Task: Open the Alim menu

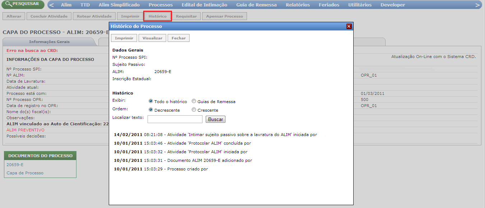Action: 66,5
